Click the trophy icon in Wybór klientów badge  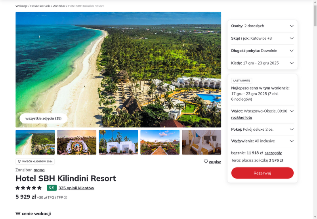coord(19,162)
